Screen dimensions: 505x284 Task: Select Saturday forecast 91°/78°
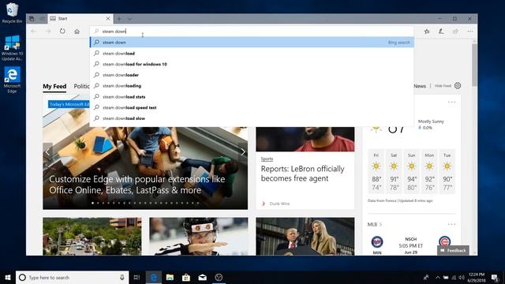pyautogui.click(x=394, y=171)
